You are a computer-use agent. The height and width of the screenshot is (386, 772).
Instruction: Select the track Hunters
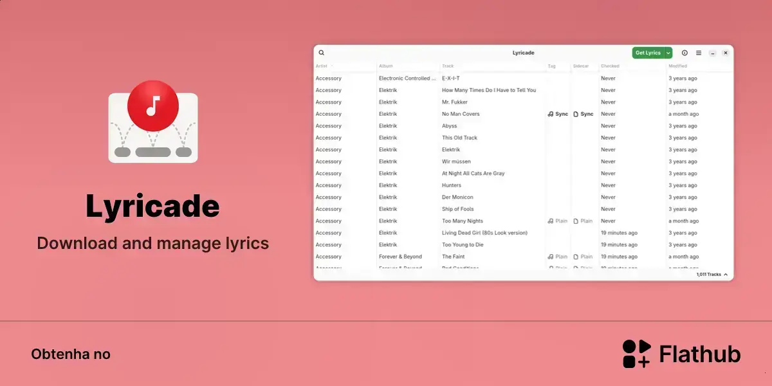pos(452,185)
